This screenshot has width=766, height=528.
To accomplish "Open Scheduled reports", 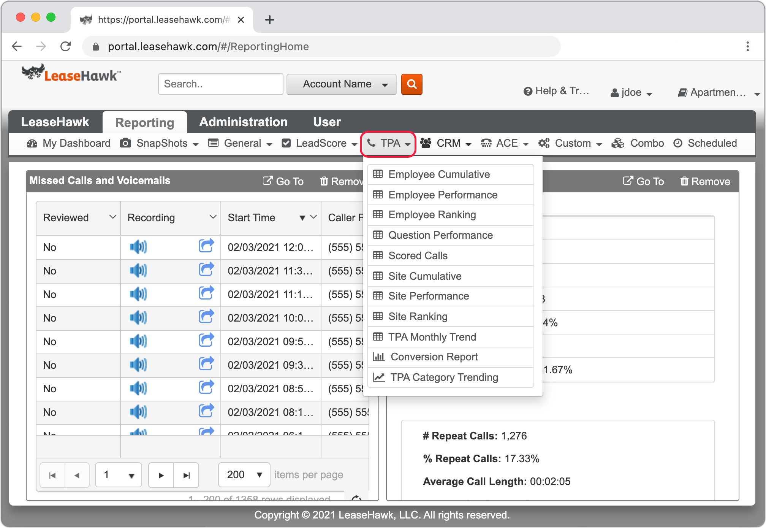I will pos(705,143).
